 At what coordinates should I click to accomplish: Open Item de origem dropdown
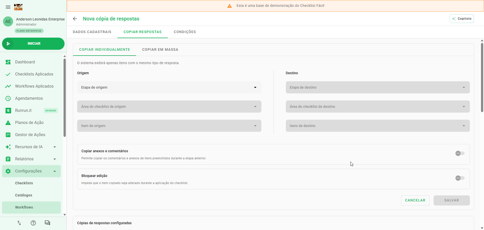[169, 126]
